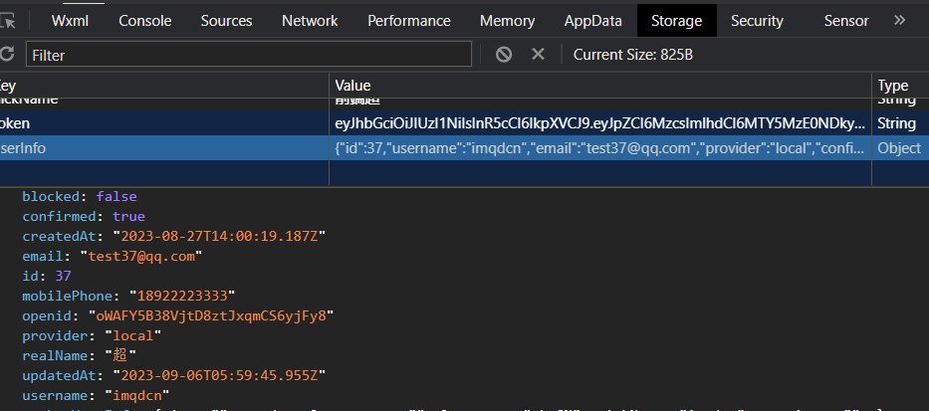View the Security tab
Screen dimensions: 929x411
(x=757, y=20)
